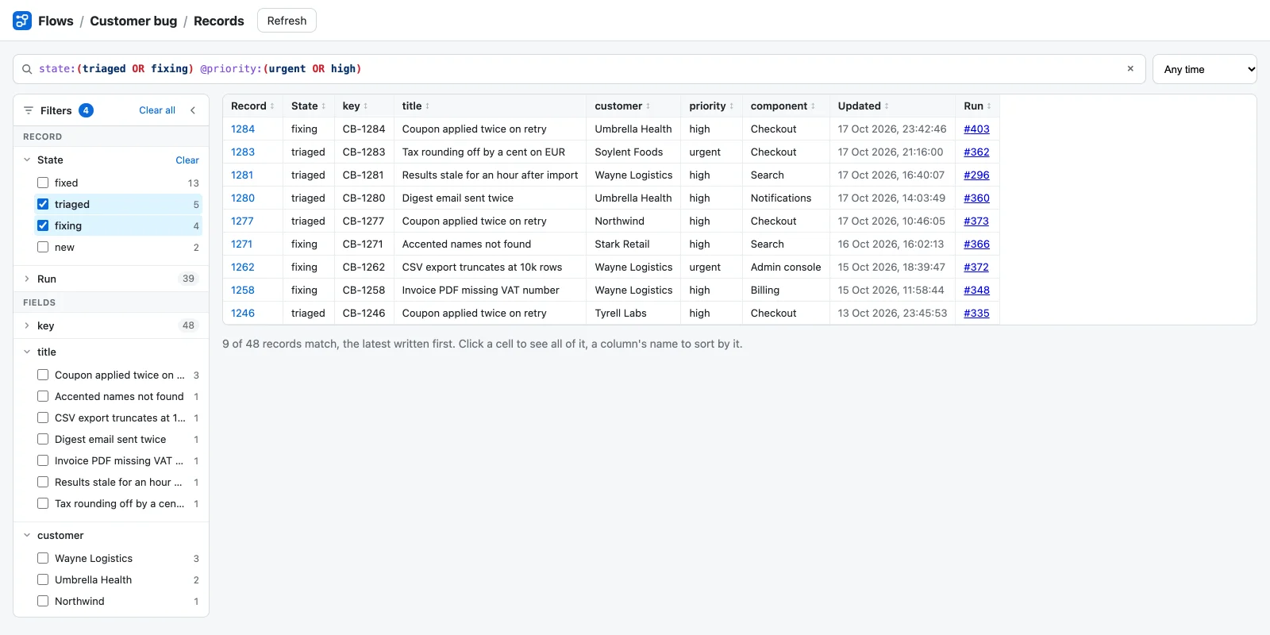Open record 1262
Image resolution: width=1270 pixels, height=635 pixels.
(243, 267)
